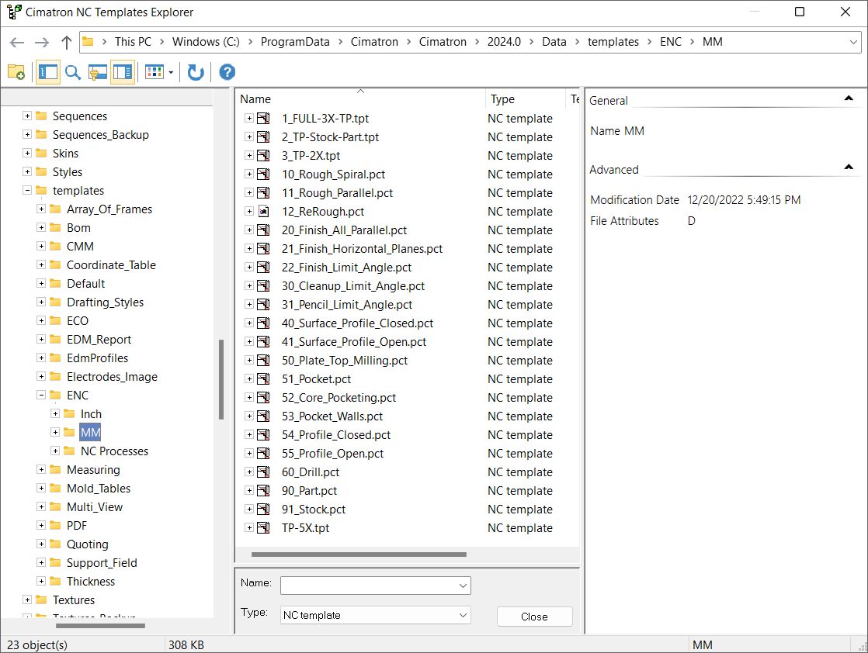
Task: Click the ENC breadcrumb segment
Action: 670,42
